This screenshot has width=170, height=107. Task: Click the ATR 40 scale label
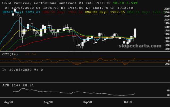(168, 90)
